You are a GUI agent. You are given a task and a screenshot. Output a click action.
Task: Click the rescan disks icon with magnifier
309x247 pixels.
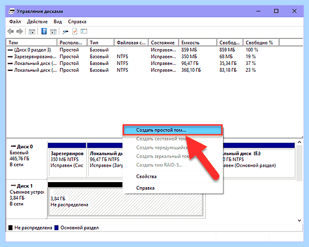65,31
